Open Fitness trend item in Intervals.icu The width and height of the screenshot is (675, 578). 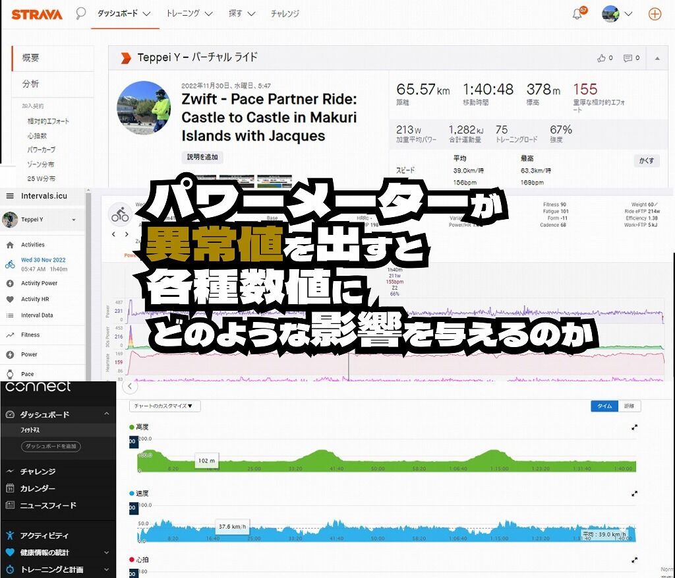tap(30, 335)
